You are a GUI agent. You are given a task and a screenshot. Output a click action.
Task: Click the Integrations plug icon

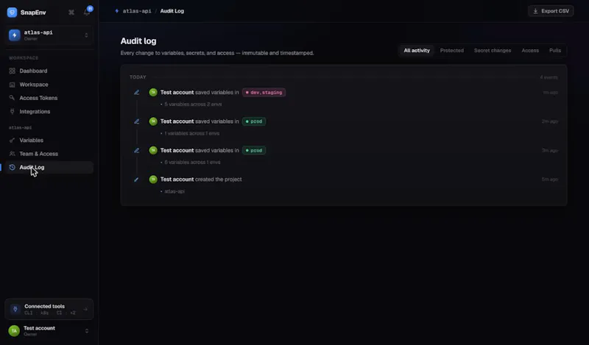click(x=12, y=112)
